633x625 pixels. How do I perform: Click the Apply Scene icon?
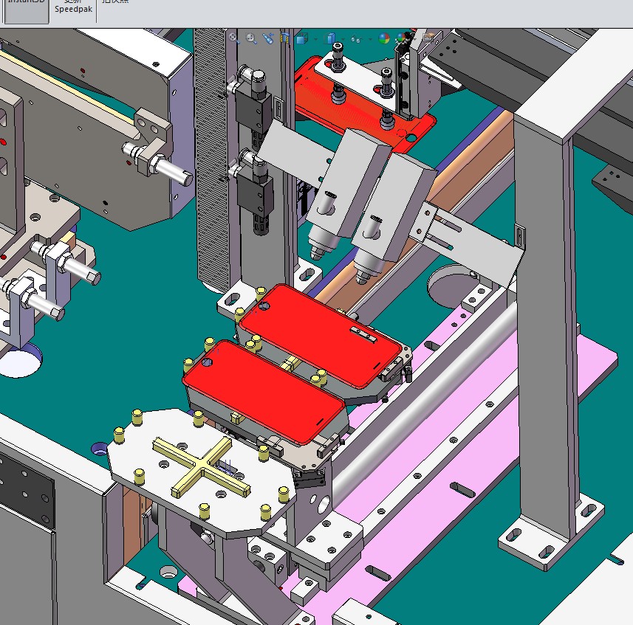click(x=401, y=38)
